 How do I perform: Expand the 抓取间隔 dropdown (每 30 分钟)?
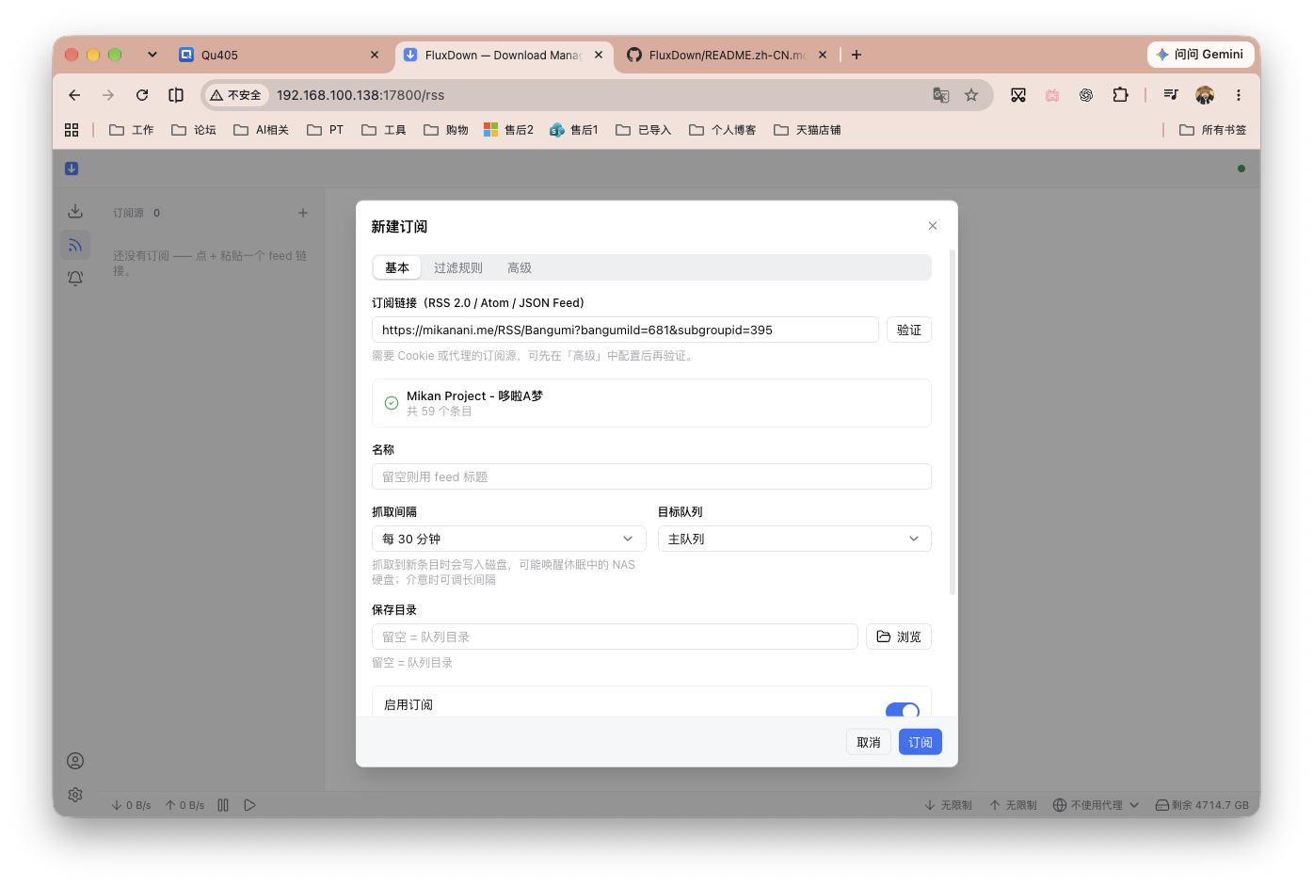click(509, 539)
